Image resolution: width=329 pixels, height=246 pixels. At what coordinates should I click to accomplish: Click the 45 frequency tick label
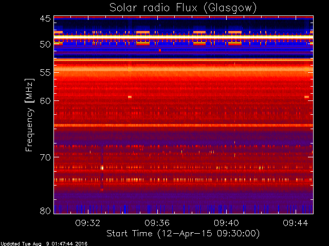pos(45,18)
